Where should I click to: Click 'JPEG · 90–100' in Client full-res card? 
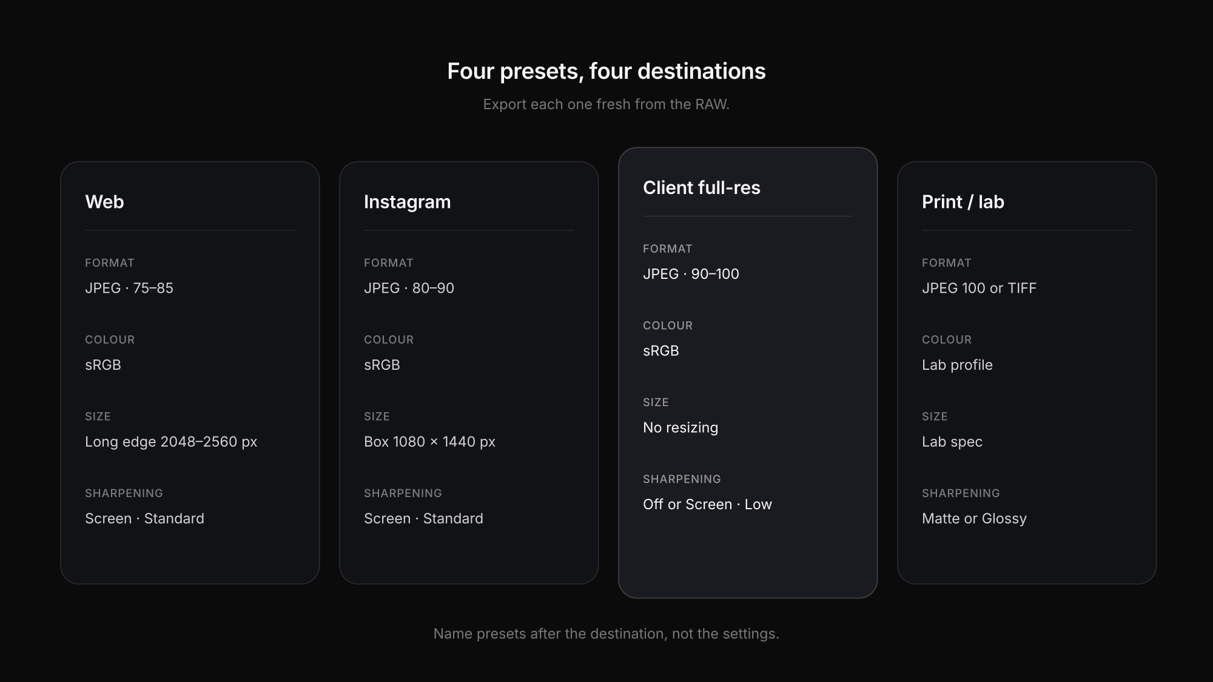[691, 274]
